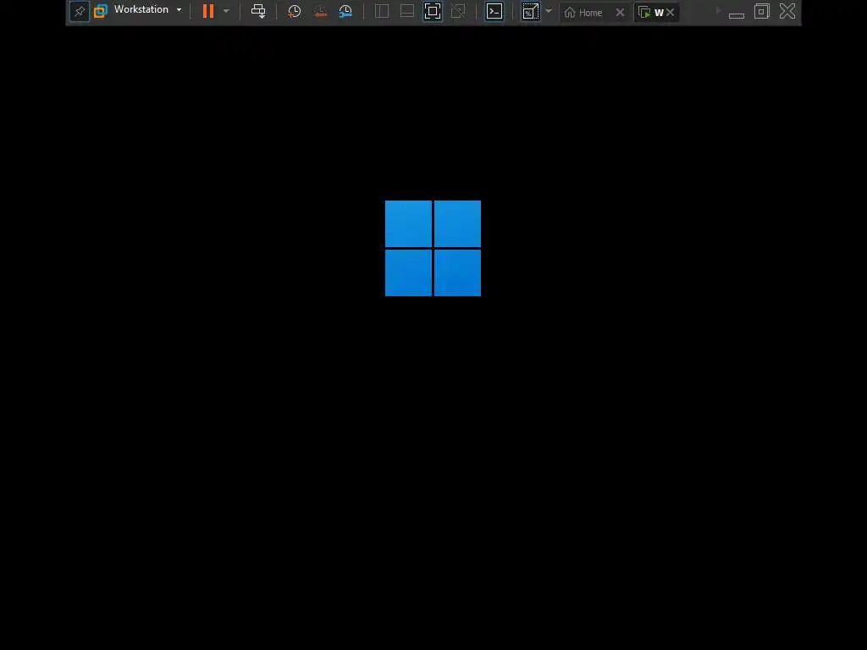Viewport: 867px width, 650px height.
Task: Send Ctrl+Alt+Del to the virtual machine
Action: 258,11
